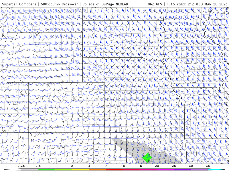Viewport: 229px width, 171px height.
Task: Click the colorbar tick label 25
Action: click(174, 166)
